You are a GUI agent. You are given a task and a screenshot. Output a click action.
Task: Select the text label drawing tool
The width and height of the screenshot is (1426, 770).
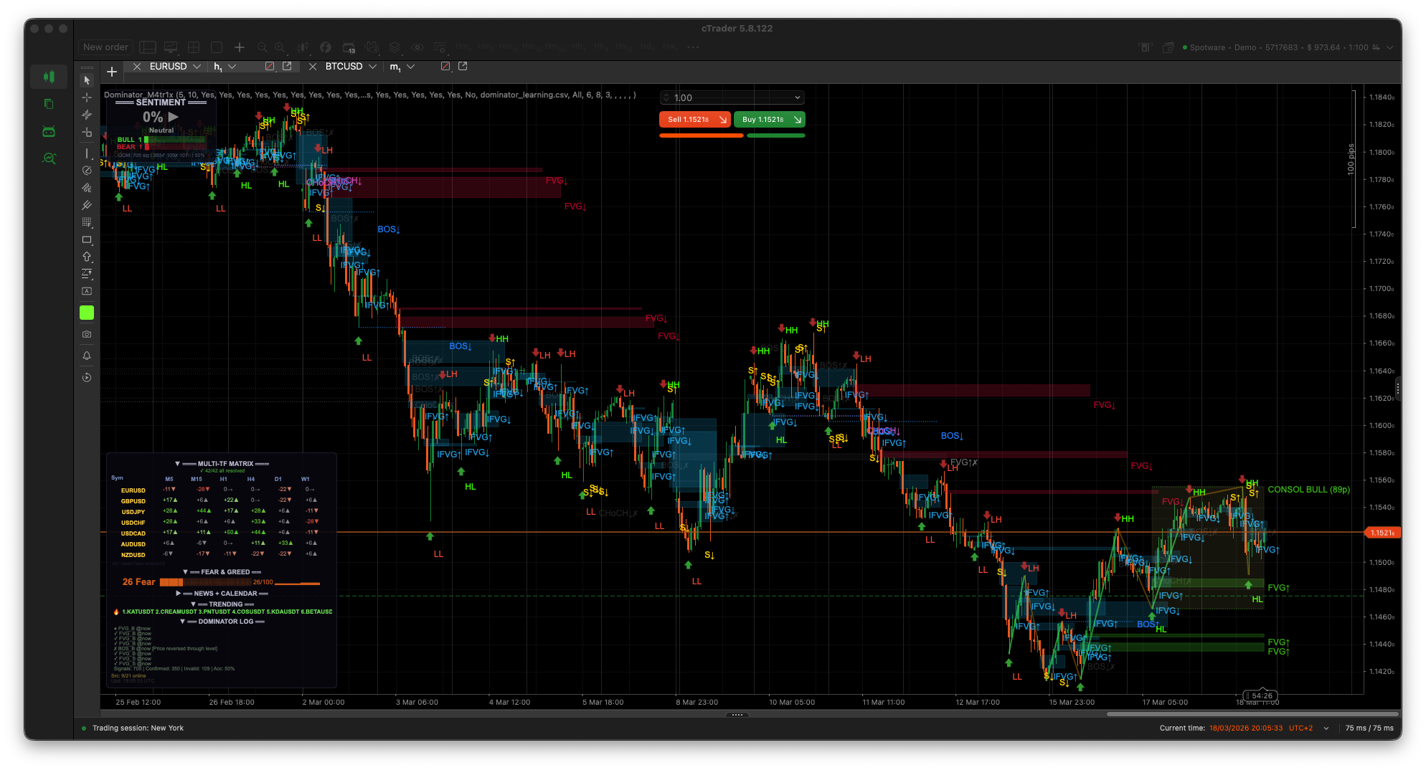[x=87, y=291]
